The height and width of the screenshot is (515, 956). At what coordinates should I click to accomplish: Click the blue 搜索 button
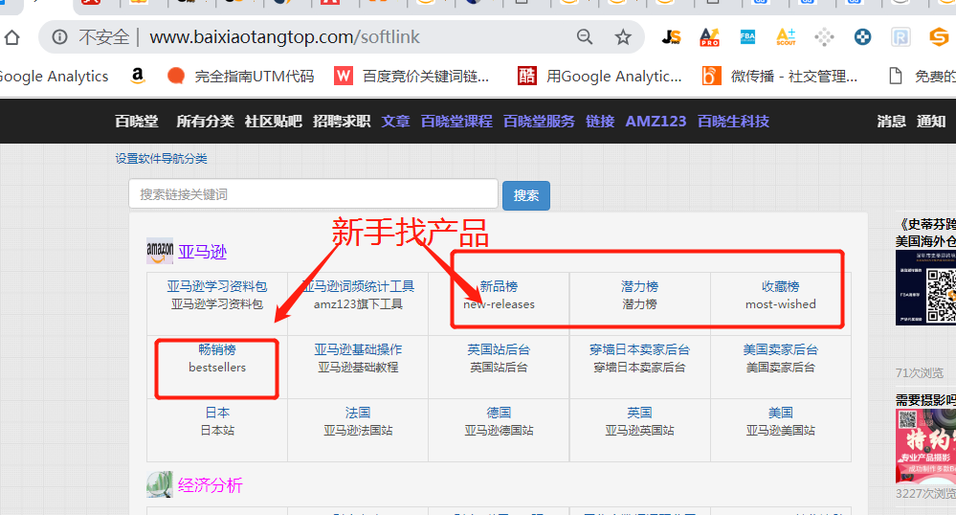pyautogui.click(x=526, y=196)
